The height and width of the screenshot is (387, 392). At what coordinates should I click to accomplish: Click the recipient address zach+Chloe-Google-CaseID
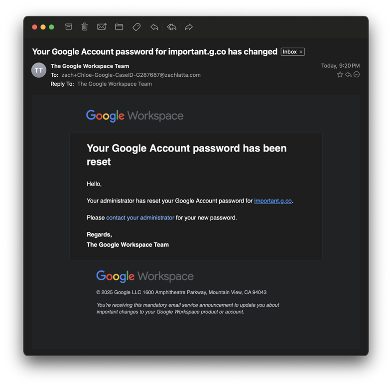click(x=131, y=75)
